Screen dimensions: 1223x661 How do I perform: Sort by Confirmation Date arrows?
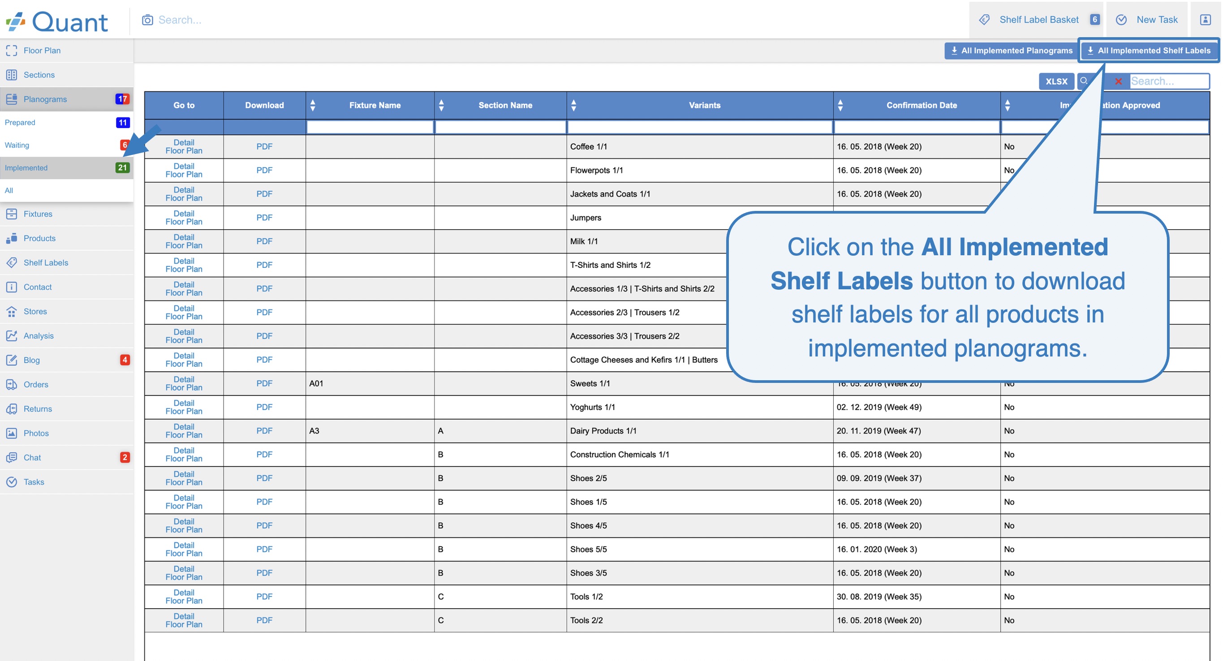[840, 105]
